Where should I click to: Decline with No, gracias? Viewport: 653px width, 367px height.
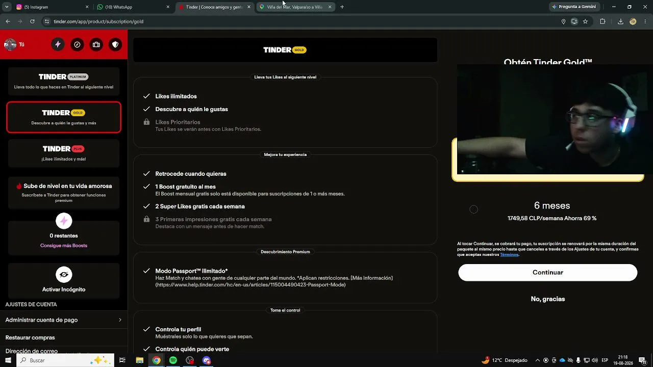548,299
